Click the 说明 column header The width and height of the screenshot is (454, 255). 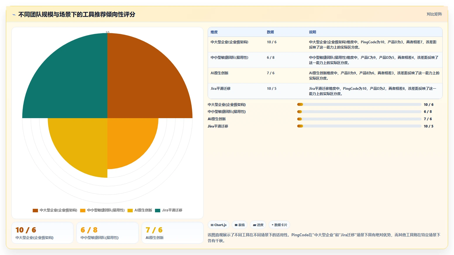[312, 32]
